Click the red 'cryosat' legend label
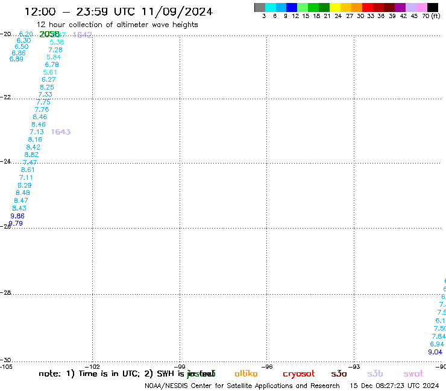 (299, 374)
